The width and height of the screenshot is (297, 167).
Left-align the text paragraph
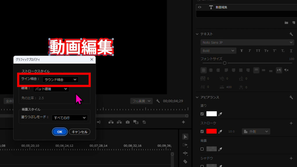click(204, 70)
